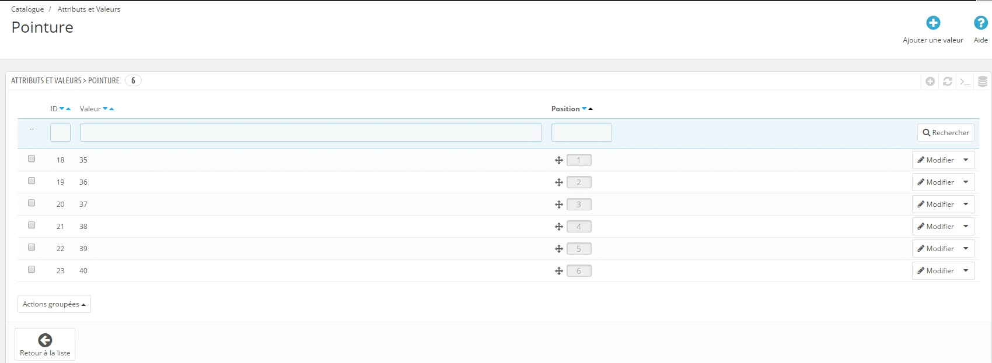Click Modifier button for value 38
The height and width of the screenshot is (363, 992).
935,227
